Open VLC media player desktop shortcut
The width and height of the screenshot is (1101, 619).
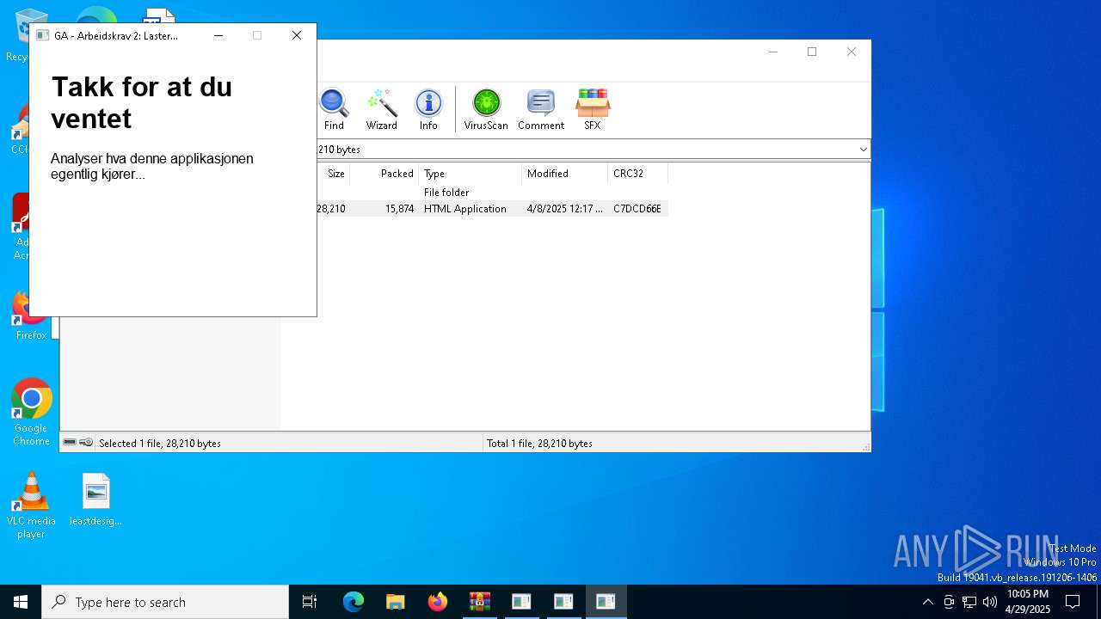point(31,506)
